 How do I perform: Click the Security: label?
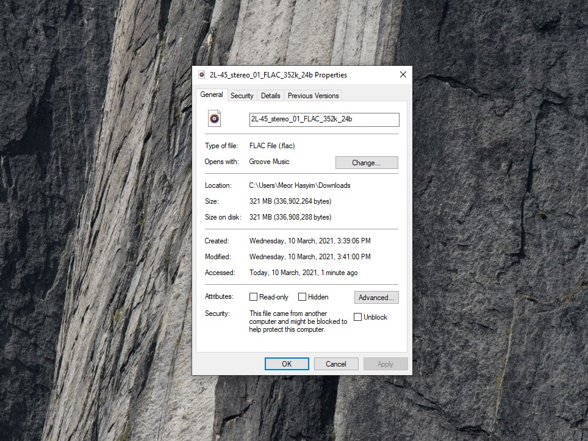coord(217,314)
